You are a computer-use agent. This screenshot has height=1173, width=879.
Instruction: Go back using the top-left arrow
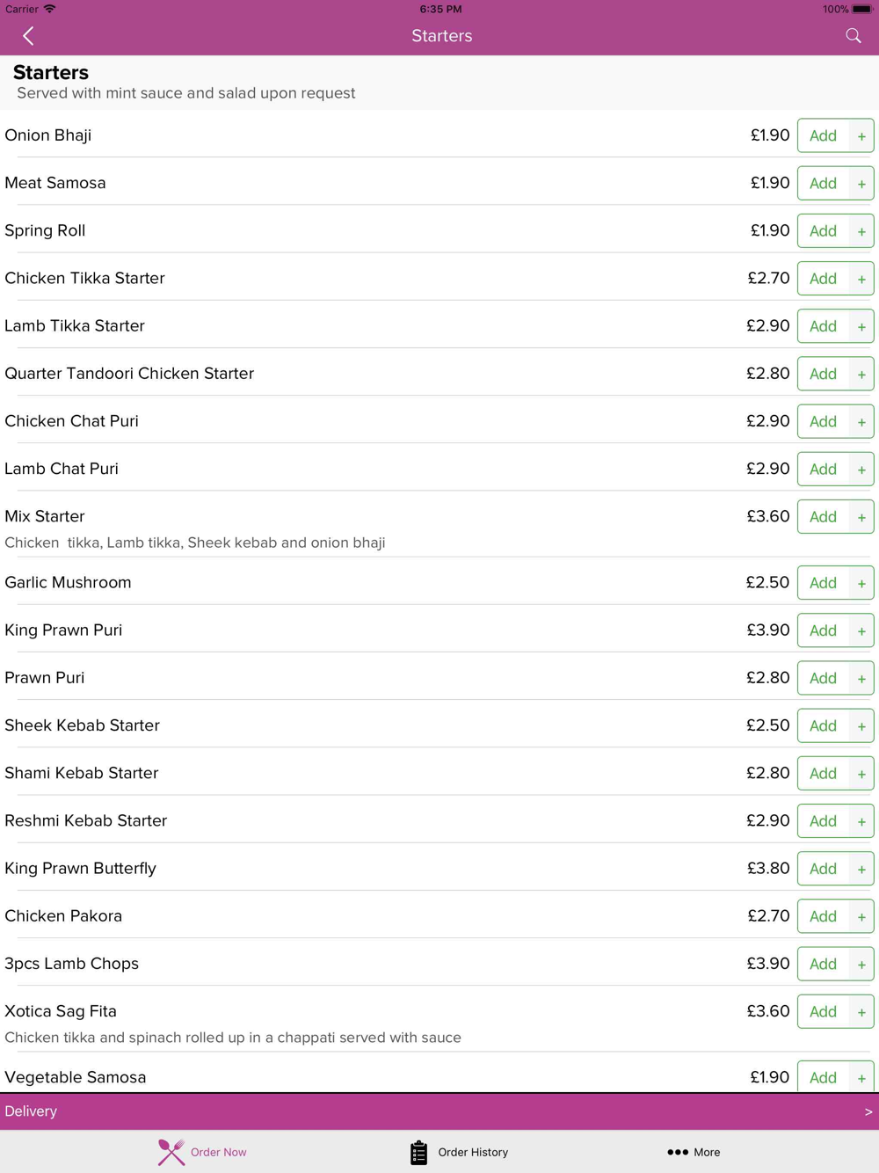pyautogui.click(x=28, y=36)
